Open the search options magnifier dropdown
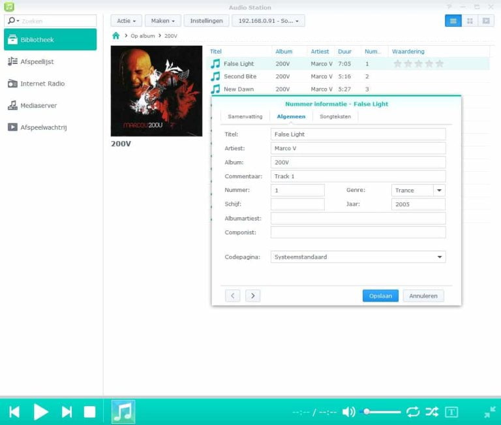Viewport: 501px width, 425px height. [13, 21]
